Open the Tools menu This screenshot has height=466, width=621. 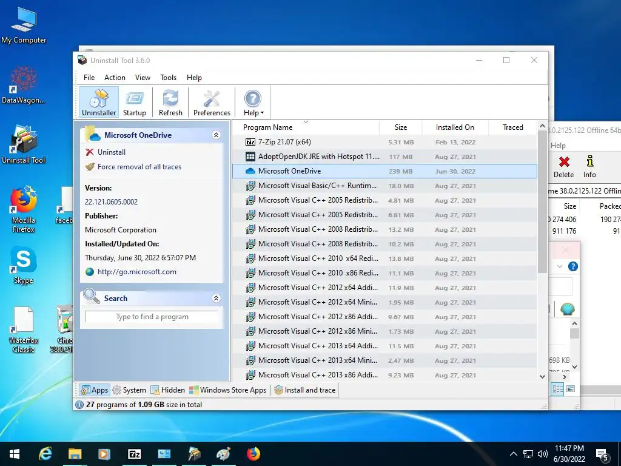tap(169, 78)
